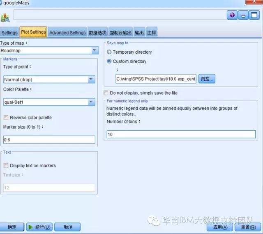The width and height of the screenshot is (263, 234).
Task: Click the custom directory path field
Action: 156,79
